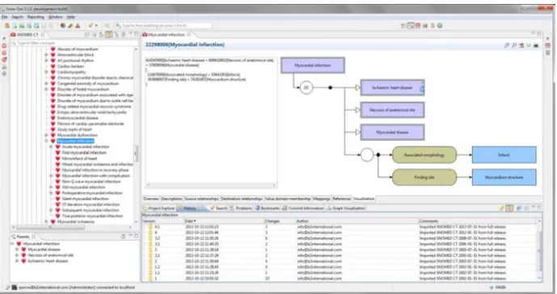Viewport: 557px width, 294px height.
Task: Open the Window menu
Action: [56, 17]
